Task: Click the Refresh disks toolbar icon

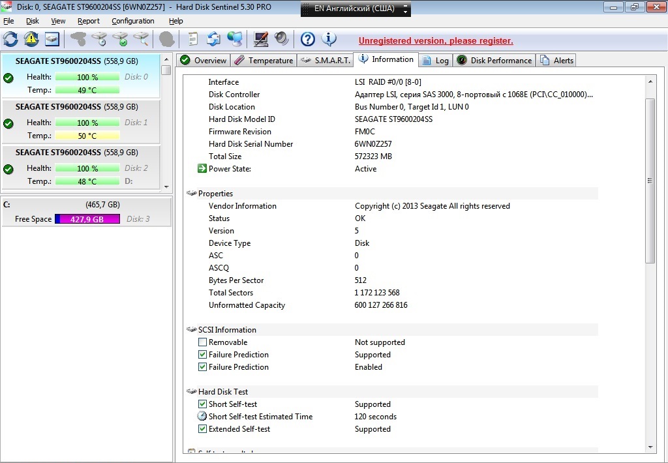Action: [10, 39]
